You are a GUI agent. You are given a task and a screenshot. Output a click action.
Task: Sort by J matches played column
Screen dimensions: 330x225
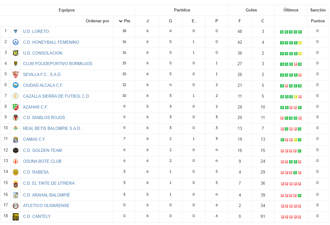(147, 21)
